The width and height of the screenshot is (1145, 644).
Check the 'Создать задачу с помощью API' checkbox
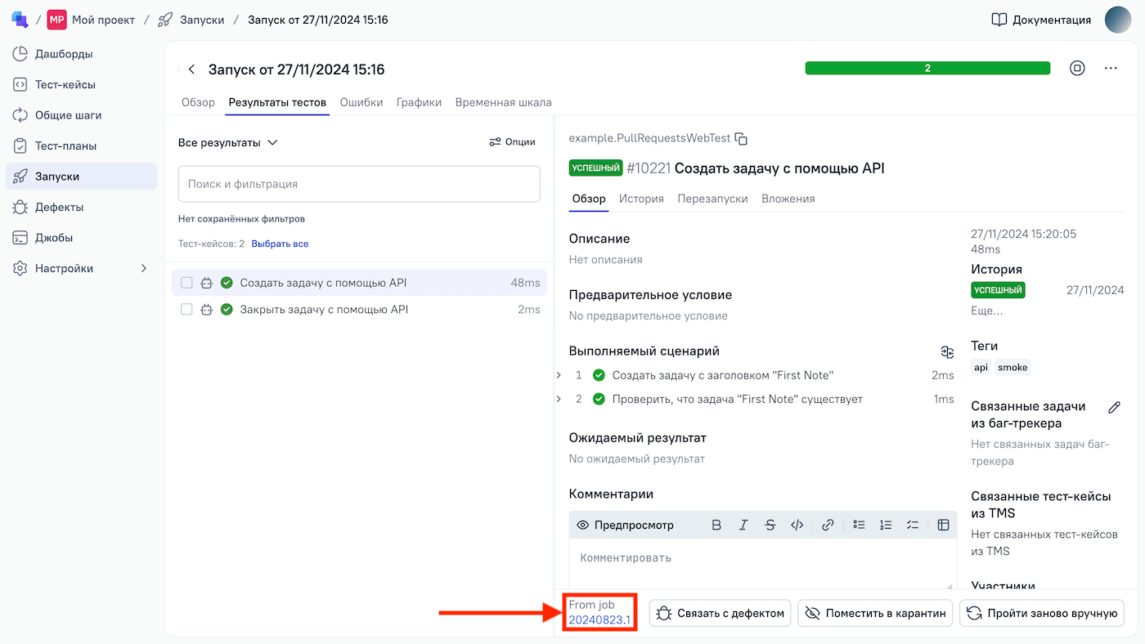click(x=186, y=283)
